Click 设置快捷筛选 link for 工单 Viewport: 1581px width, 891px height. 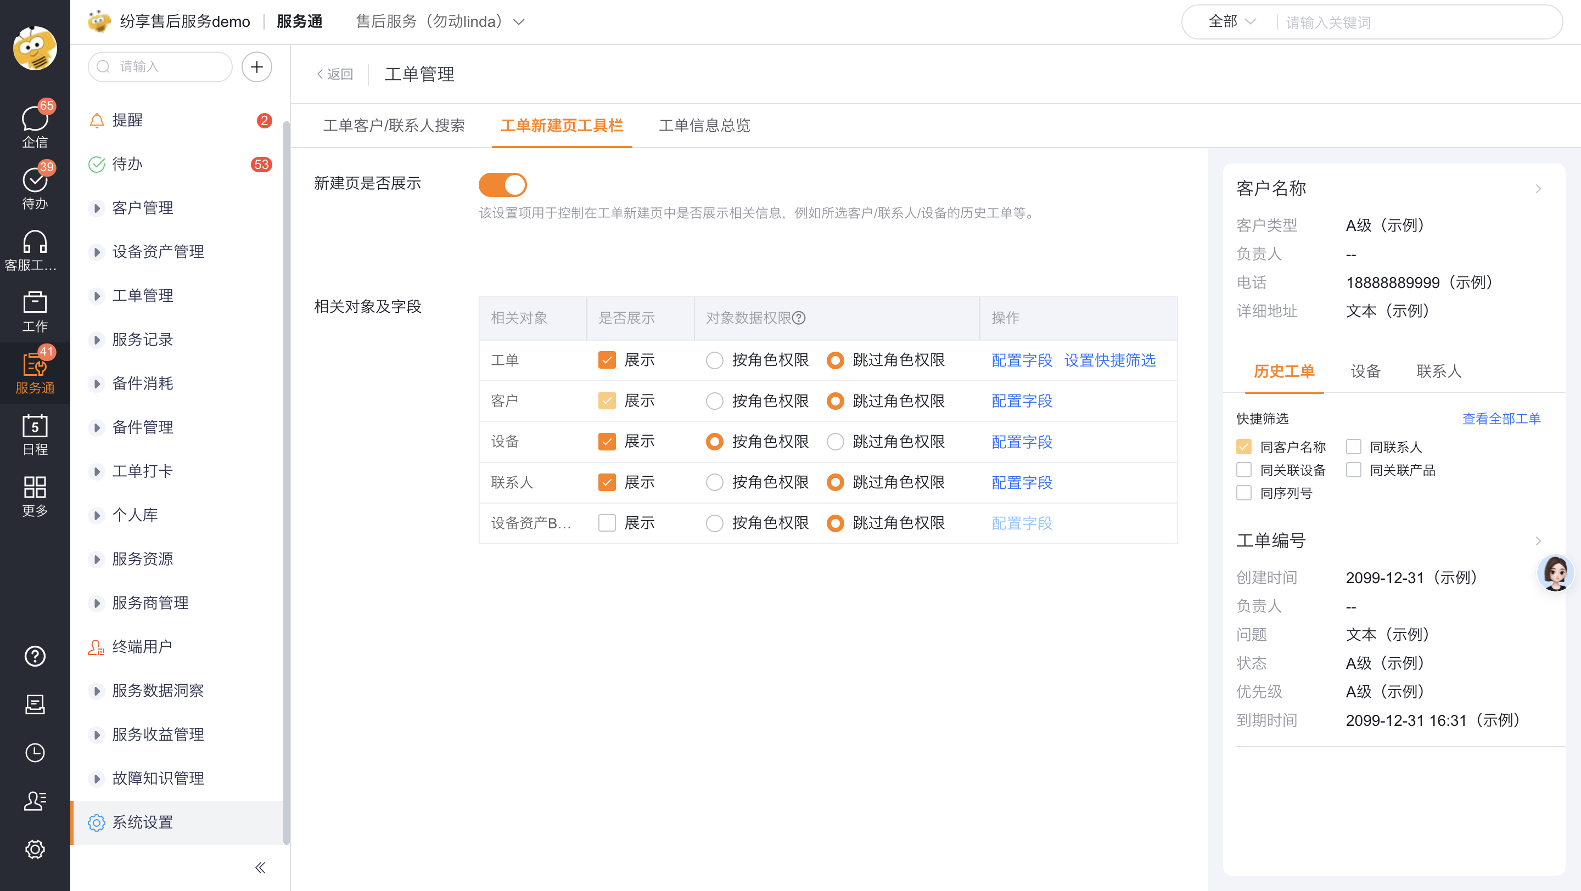(x=1109, y=360)
